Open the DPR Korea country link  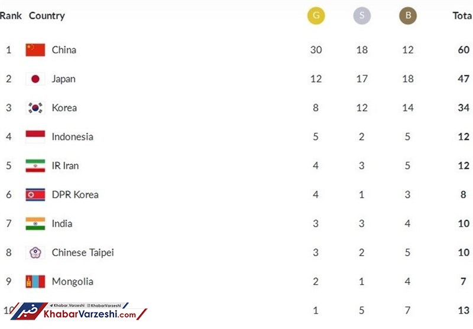[75, 194]
